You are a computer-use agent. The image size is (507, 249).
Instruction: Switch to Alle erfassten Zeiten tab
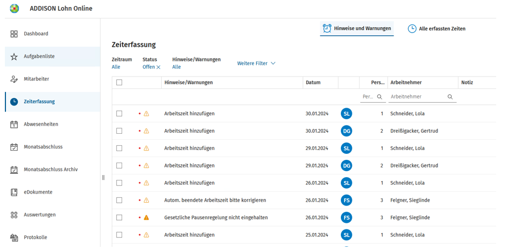coord(436,29)
